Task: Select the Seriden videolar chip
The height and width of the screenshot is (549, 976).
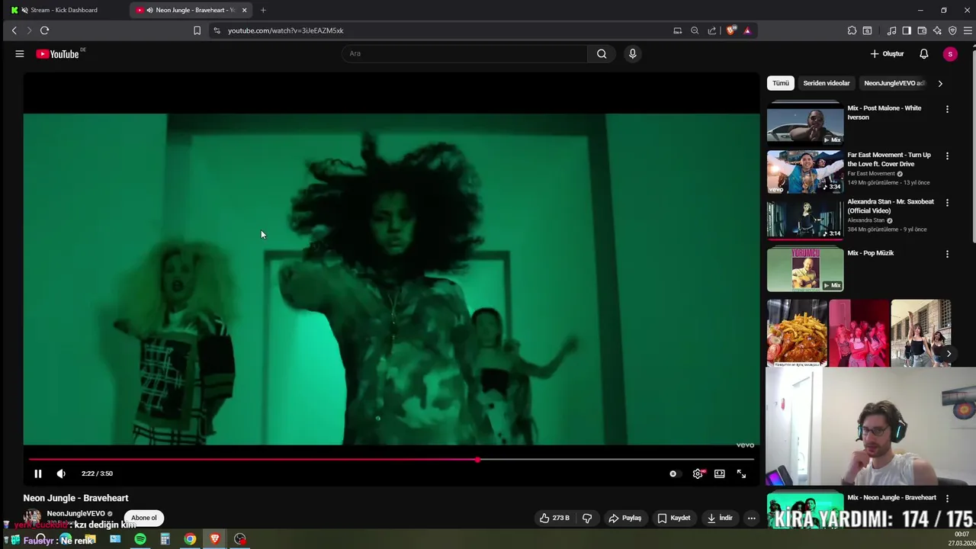Action: click(x=826, y=83)
